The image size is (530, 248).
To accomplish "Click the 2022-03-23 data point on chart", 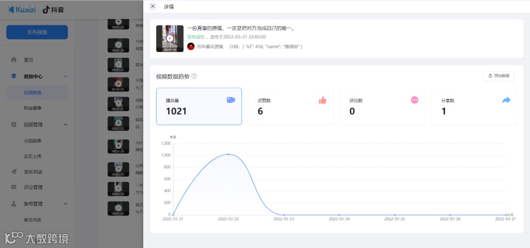I will click(x=284, y=215).
